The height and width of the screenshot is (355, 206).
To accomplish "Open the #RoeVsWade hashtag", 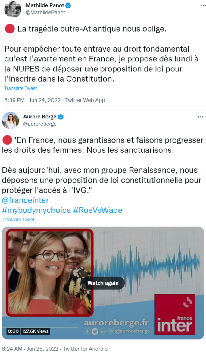I will 98,210.
